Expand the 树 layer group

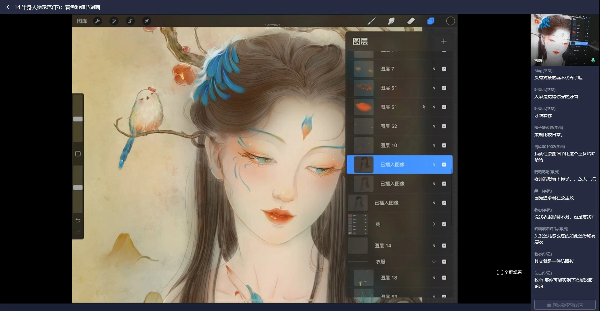(x=434, y=224)
